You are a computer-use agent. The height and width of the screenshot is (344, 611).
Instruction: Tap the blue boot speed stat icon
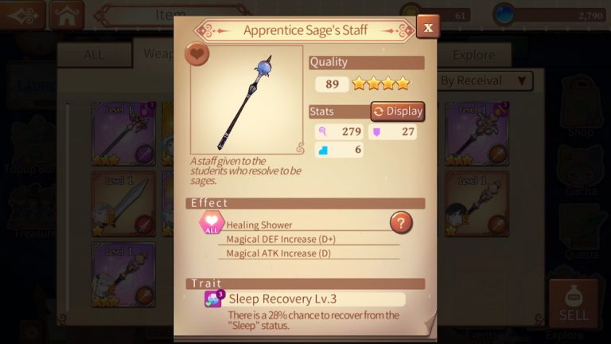pyautogui.click(x=323, y=150)
